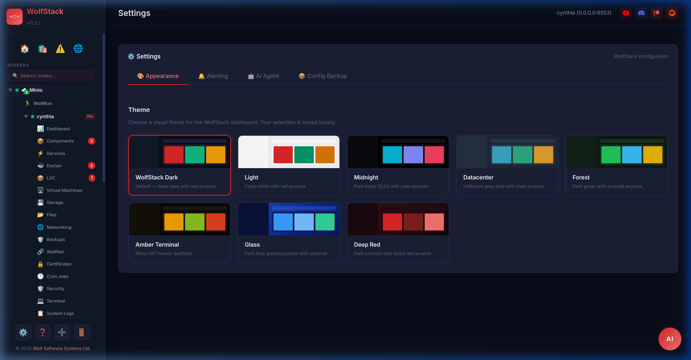This screenshot has width=691, height=360.
Task: Collapse the cynthia node triangle
Action: [26, 117]
